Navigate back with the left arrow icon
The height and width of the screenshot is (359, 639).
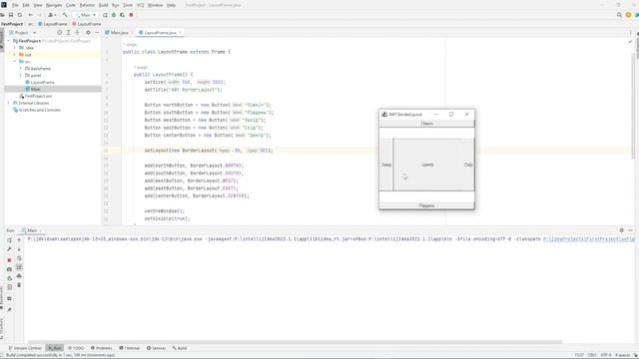[x=31, y=15]
